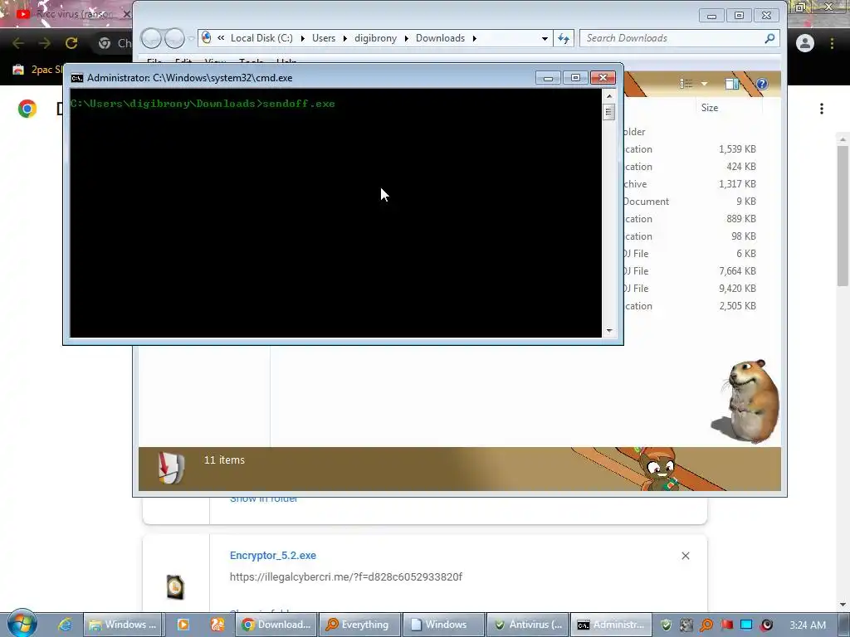Screen dimensions: 850x637
Task: Click the green shield tray icon
Action: click(x=667, y=625)
